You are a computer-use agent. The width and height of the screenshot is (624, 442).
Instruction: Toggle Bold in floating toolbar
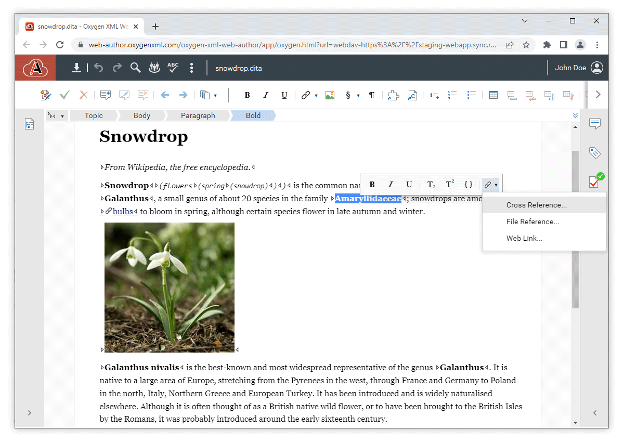point(372,185)
